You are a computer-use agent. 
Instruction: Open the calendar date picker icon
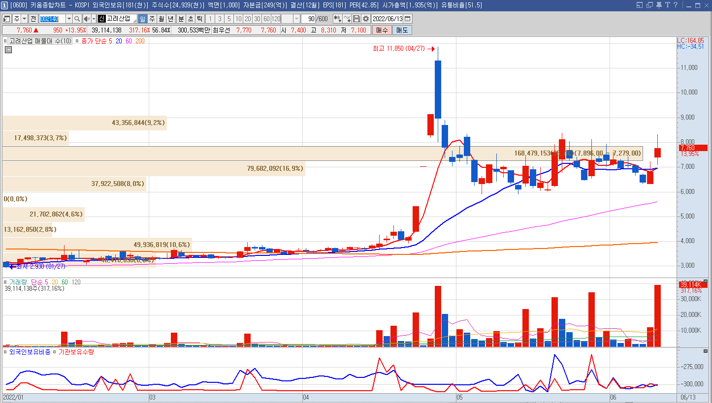[407, 19]
